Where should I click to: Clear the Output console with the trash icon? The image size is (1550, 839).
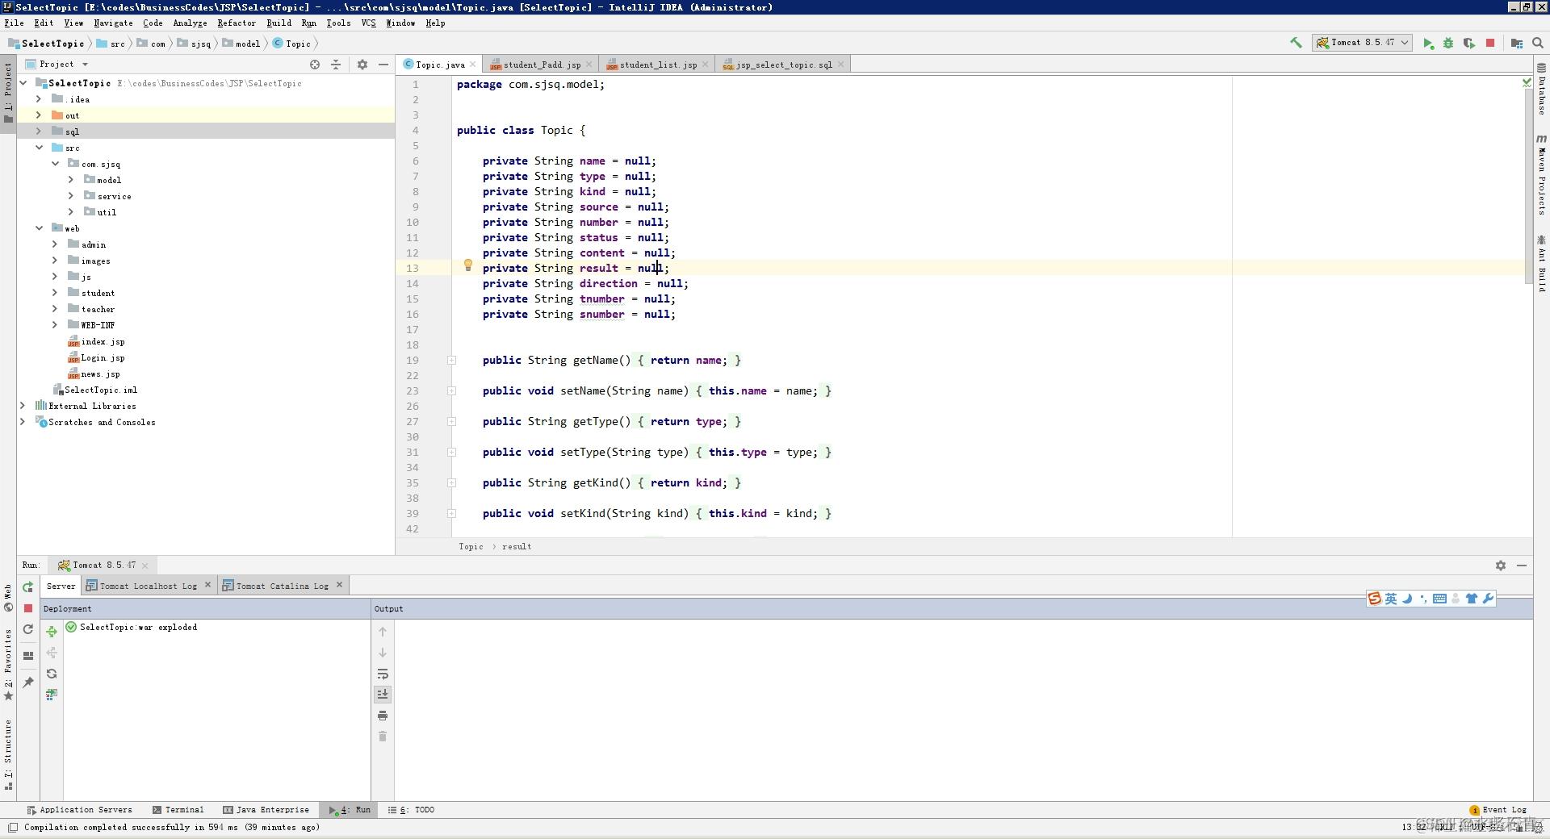point(383,737)
